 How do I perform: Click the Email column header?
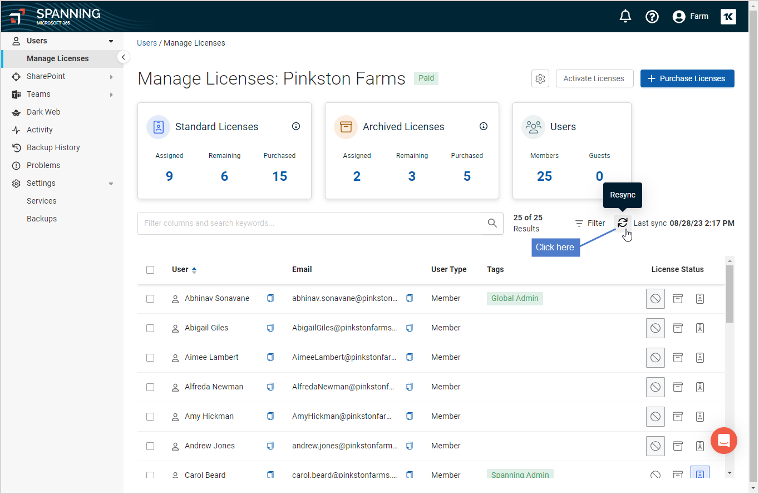point(302,269)
